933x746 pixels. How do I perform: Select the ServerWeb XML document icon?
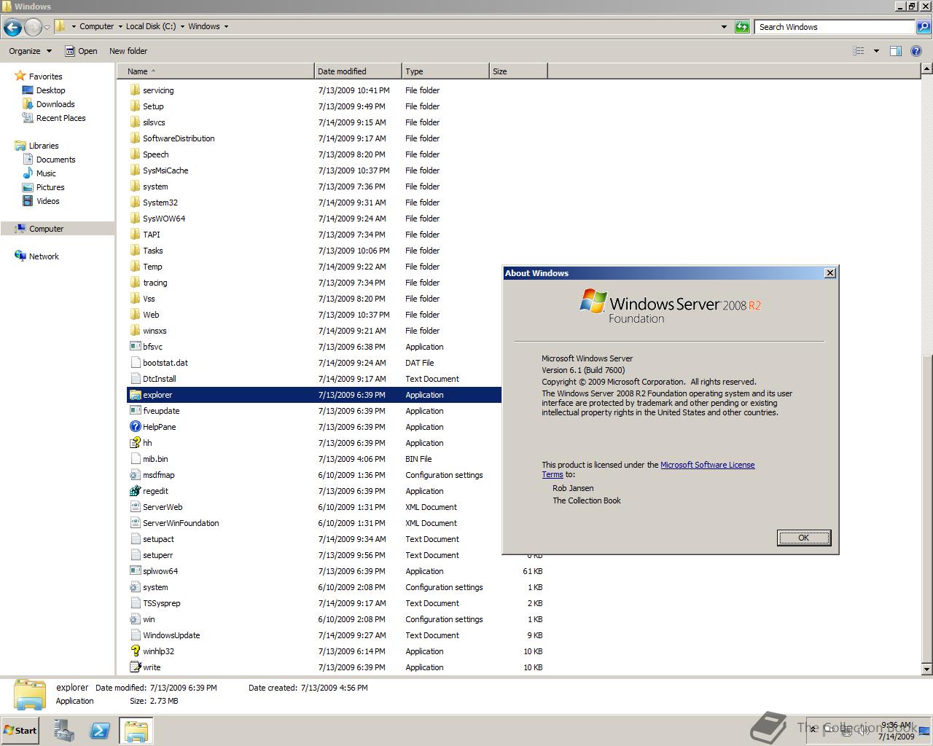tap(135, 507)
